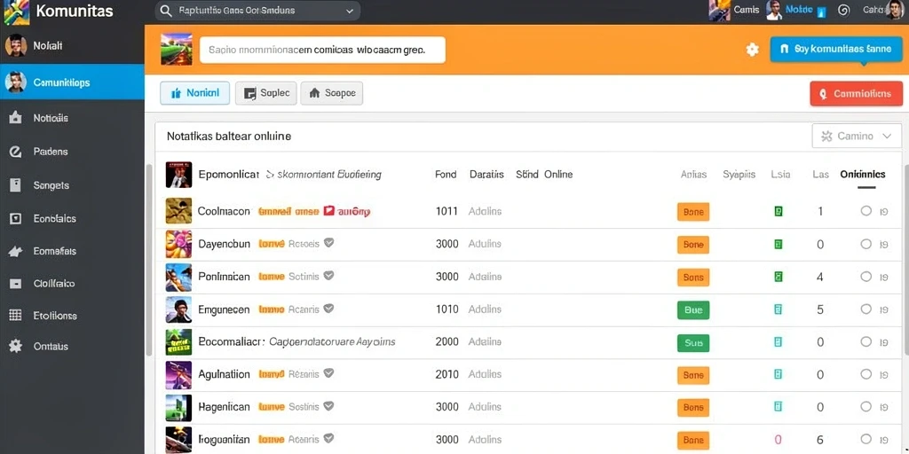The height and width of the screenshot is (454, 909).
Task: Expand the top search bar chevron
Action: coord(349,11)
